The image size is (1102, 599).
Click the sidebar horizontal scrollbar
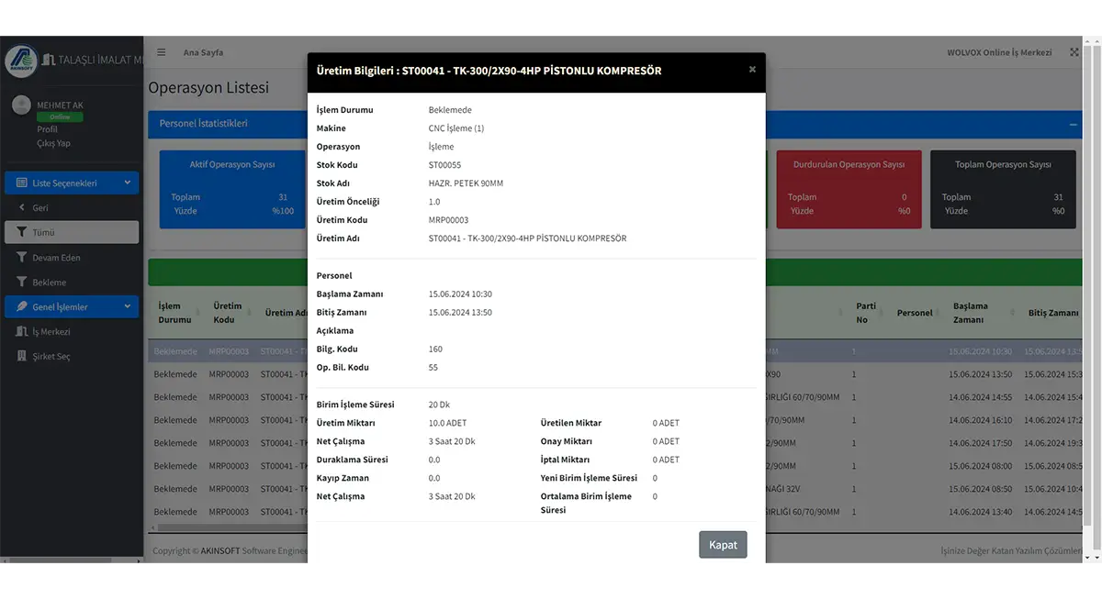coord(61,559)
